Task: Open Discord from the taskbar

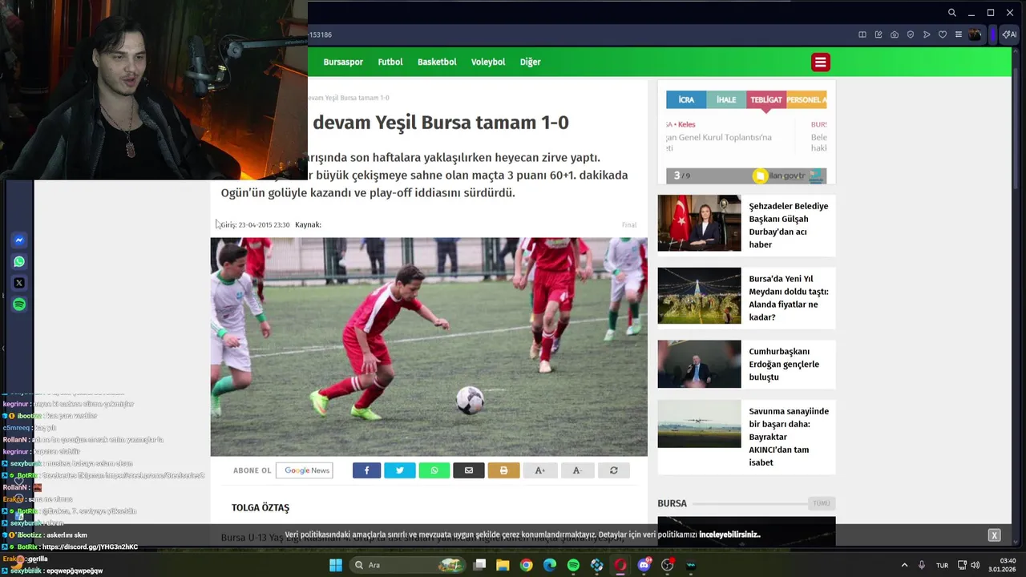Action: [644, 565]
